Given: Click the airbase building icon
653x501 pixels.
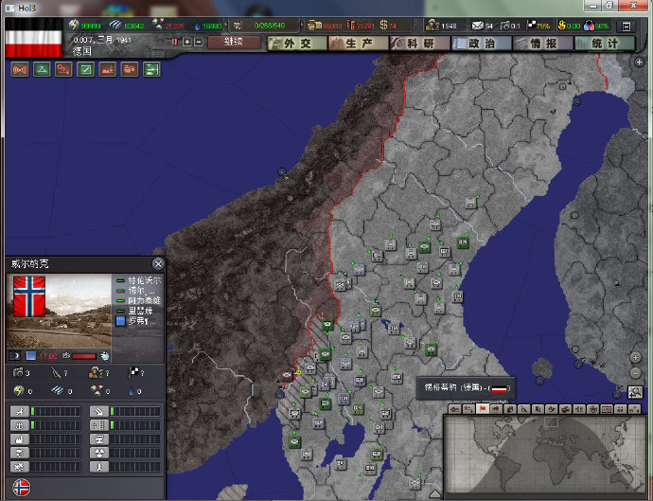Looking at the screenshot, I should point(19,412).
